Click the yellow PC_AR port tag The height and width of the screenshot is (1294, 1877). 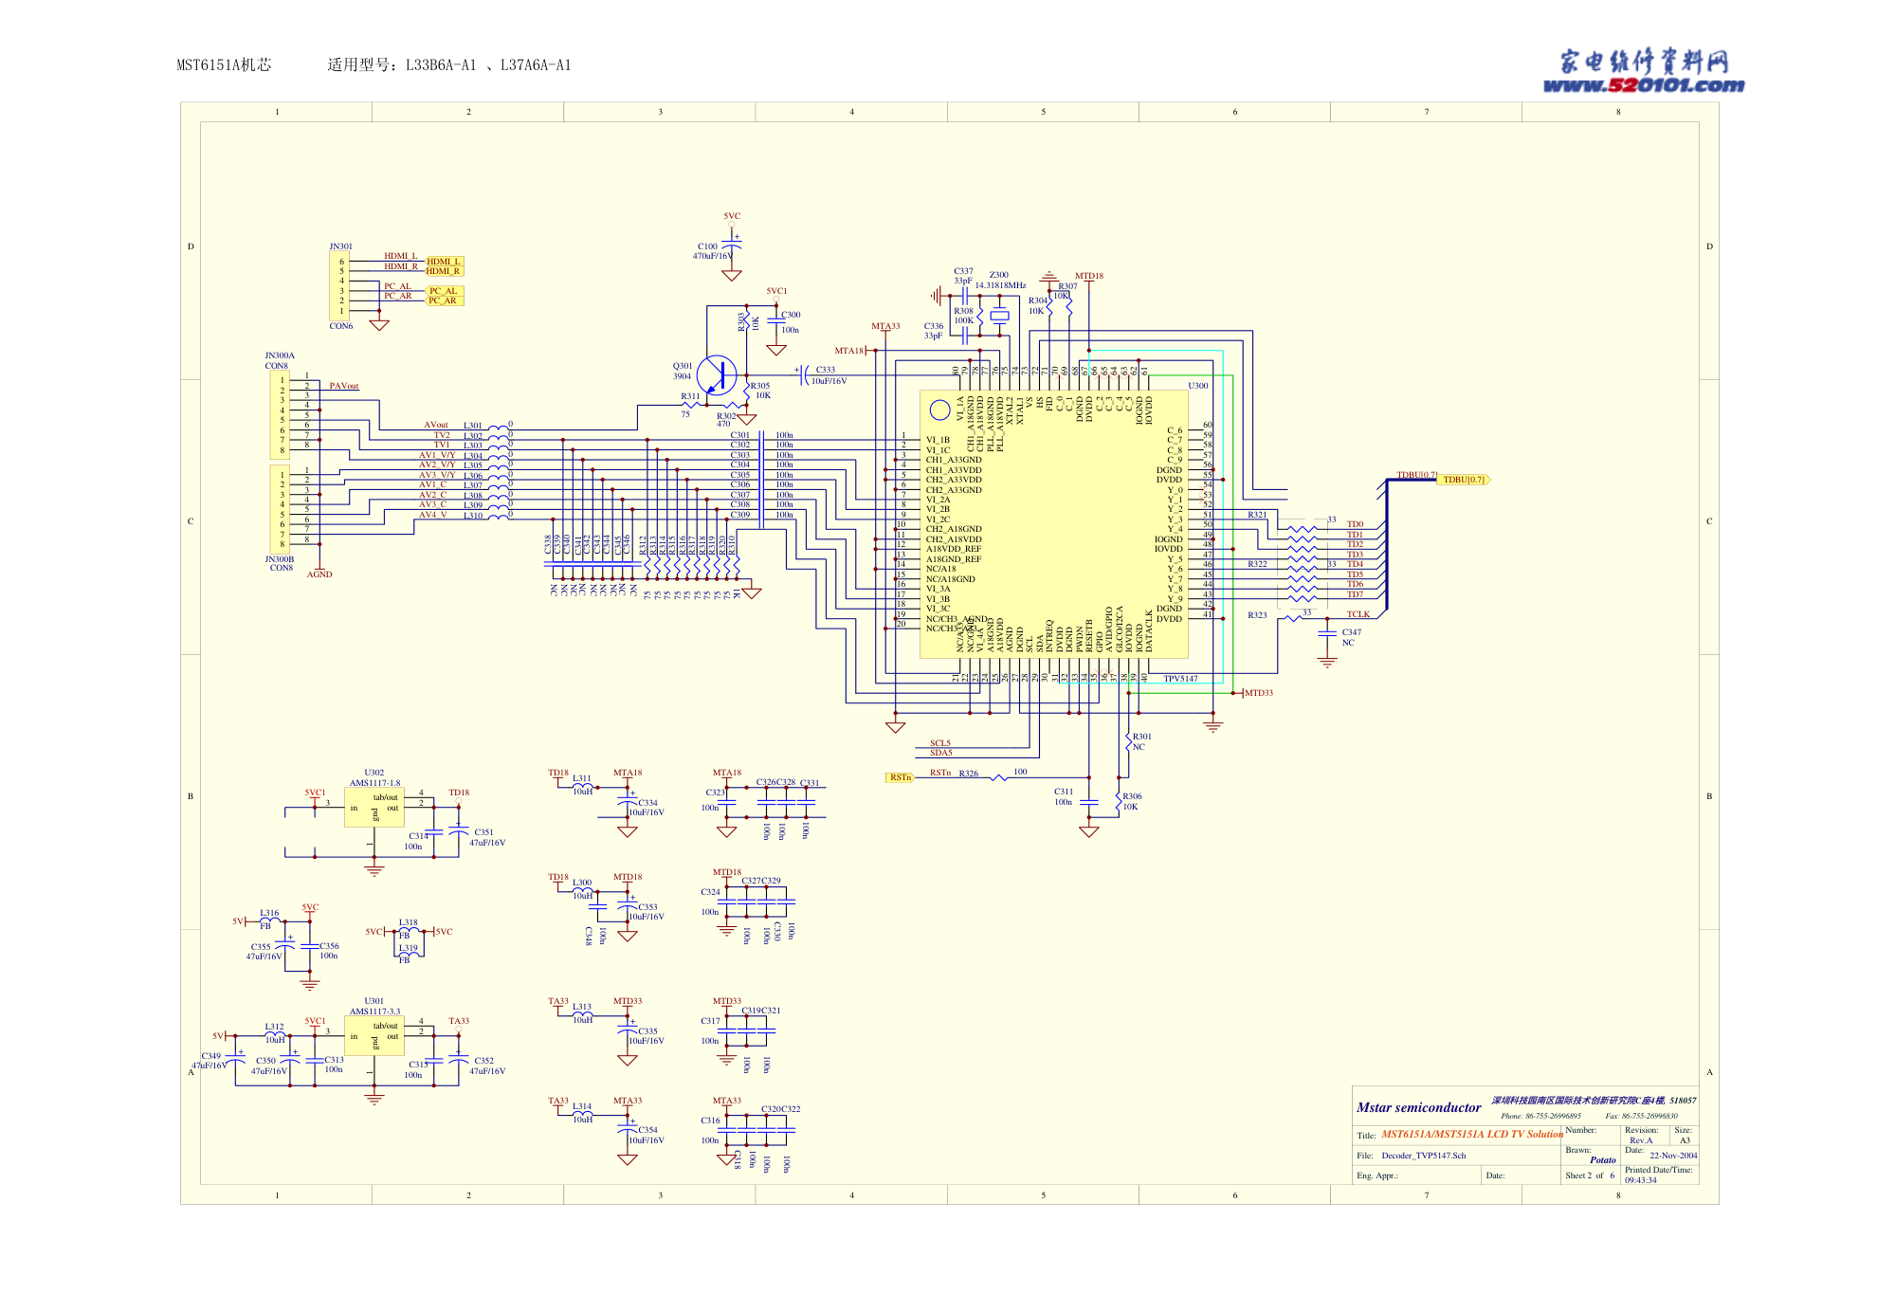click(444, 301)
